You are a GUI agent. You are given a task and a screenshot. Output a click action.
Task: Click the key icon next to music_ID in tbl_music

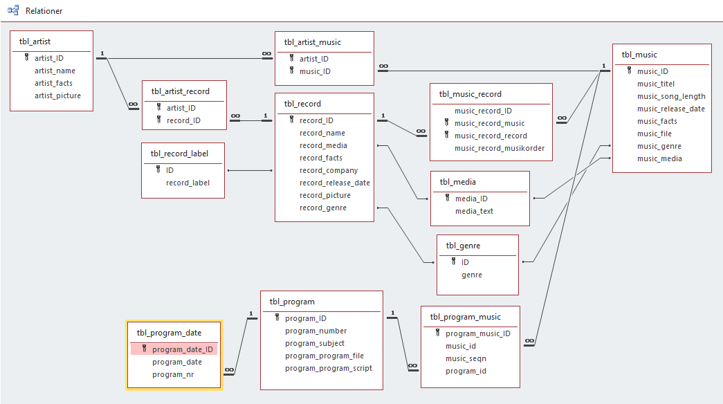click(630, 71)
